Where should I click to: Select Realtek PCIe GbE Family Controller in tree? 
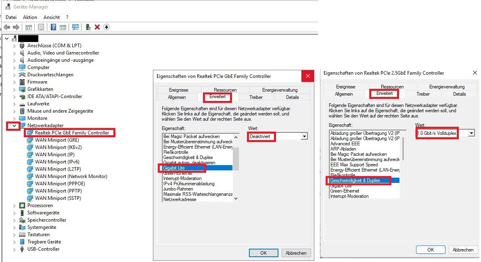click(x=72, y=133)
